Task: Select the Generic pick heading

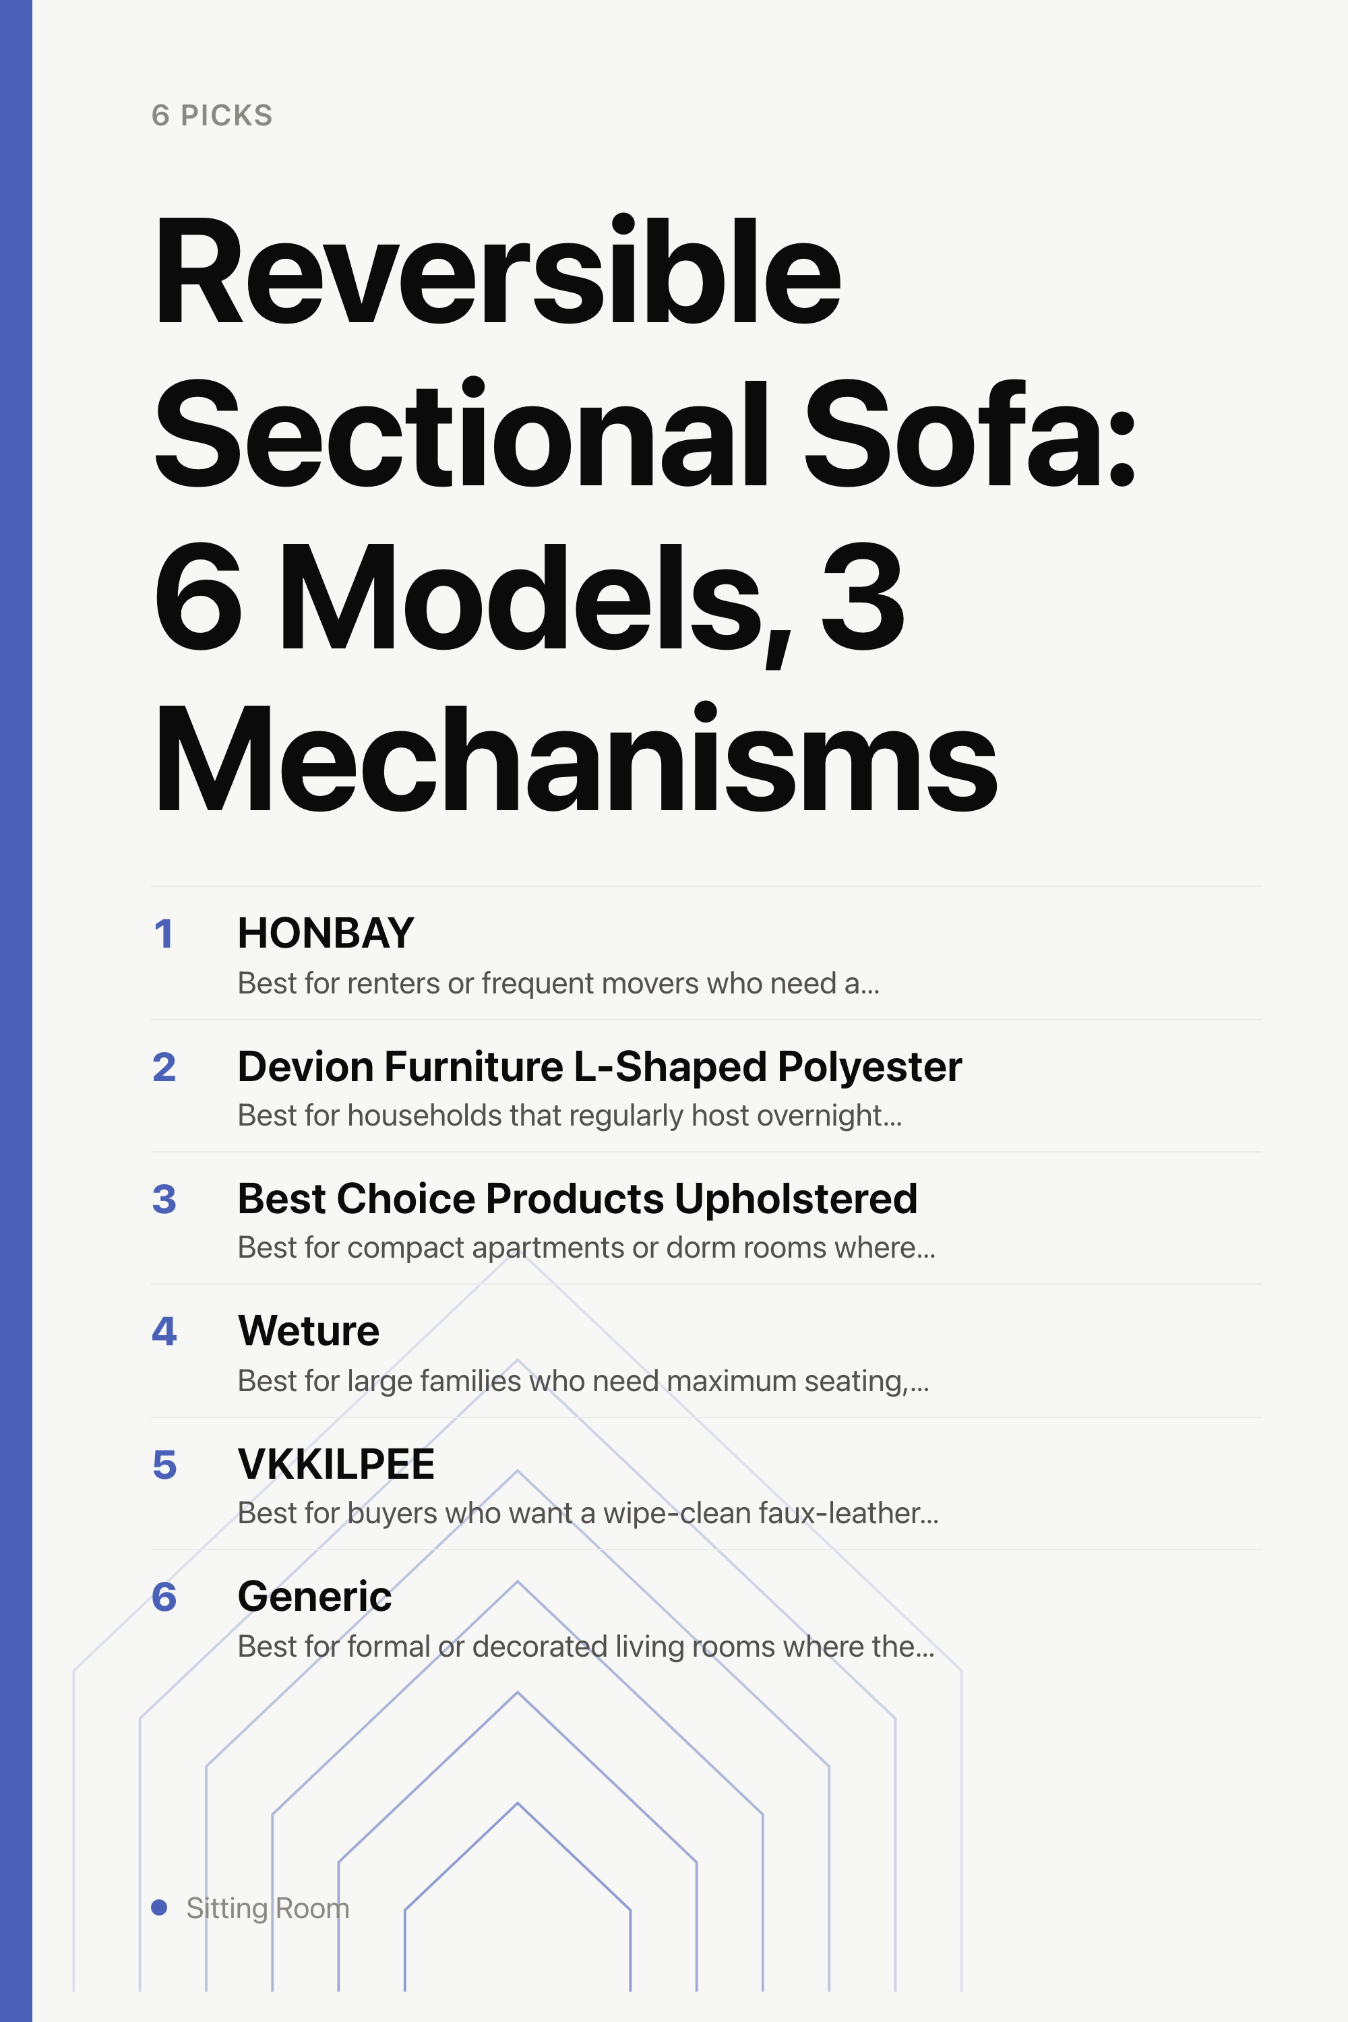Action: [x=315, y=1597]
